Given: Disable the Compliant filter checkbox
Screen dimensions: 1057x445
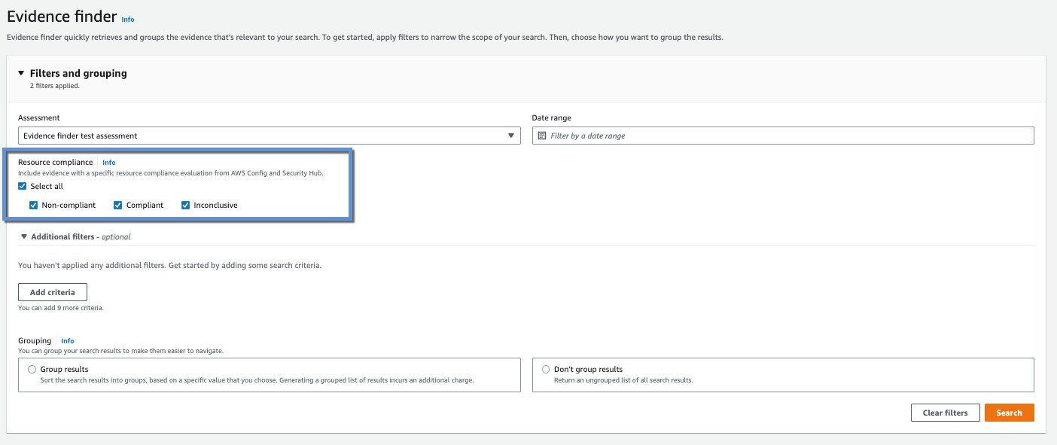Looking at the screenshot, I should pos(117,205).
